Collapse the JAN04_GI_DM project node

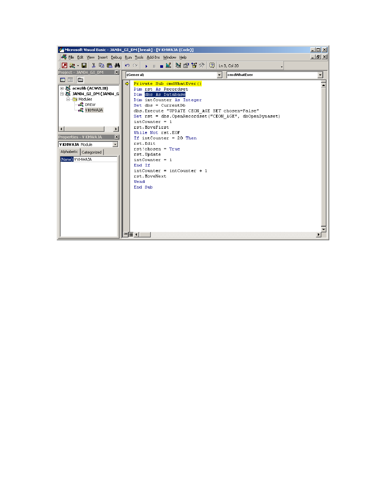tap(62, 94)
